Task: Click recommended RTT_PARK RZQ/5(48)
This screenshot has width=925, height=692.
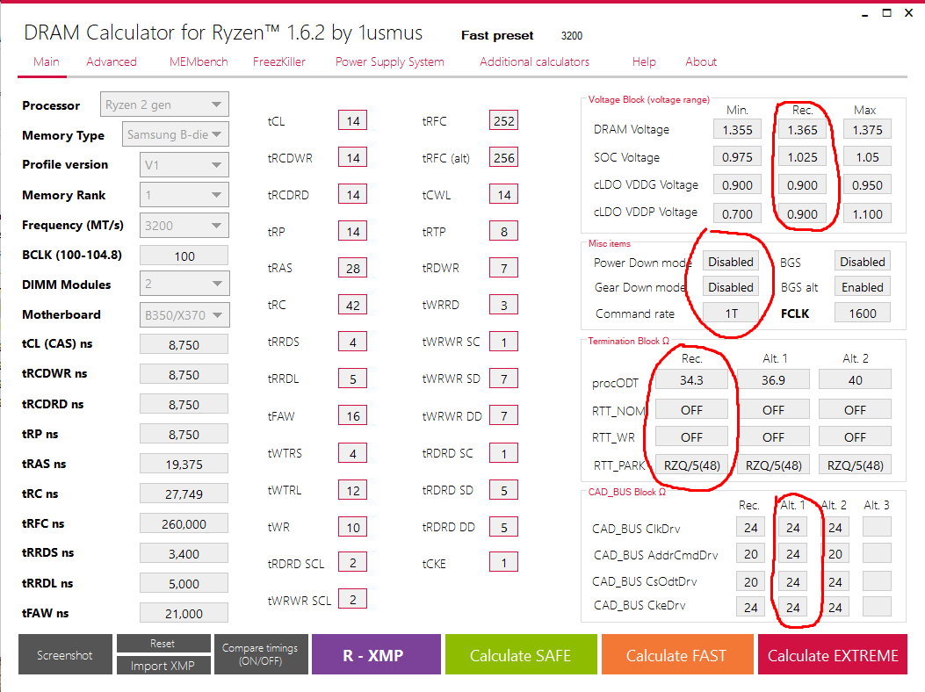Action: (x=691, y=465)
